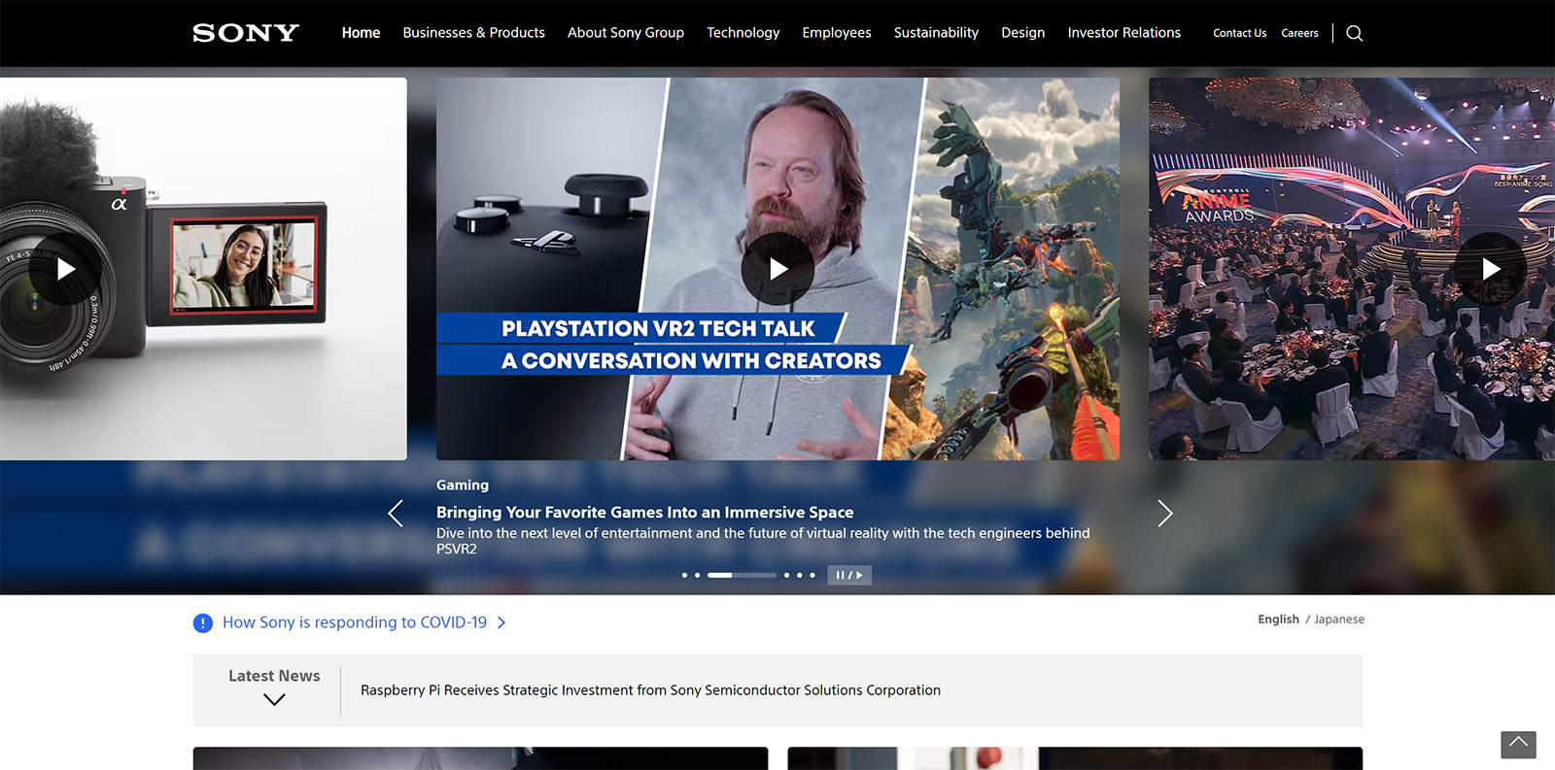Open the search magnifier icon
The image size is (1555, 770).
(x=1354, y=33)
